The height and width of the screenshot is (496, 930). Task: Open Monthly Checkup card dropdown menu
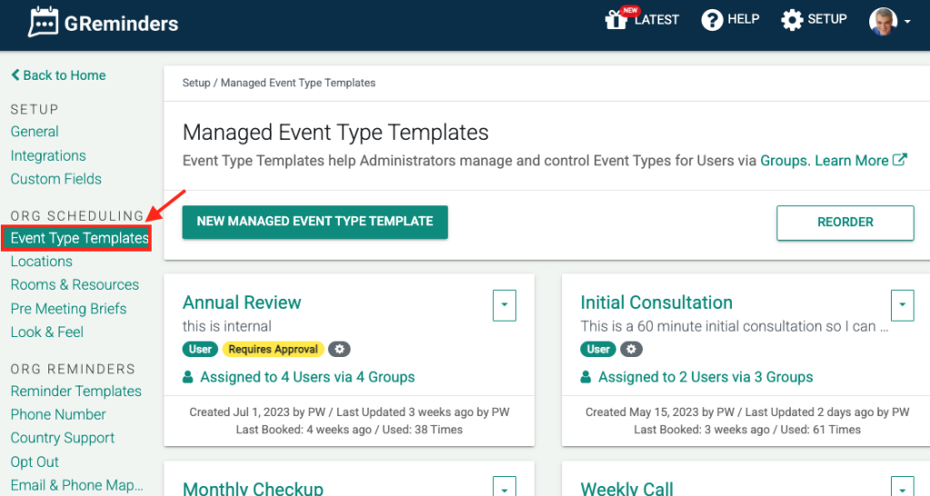point(504,487)
